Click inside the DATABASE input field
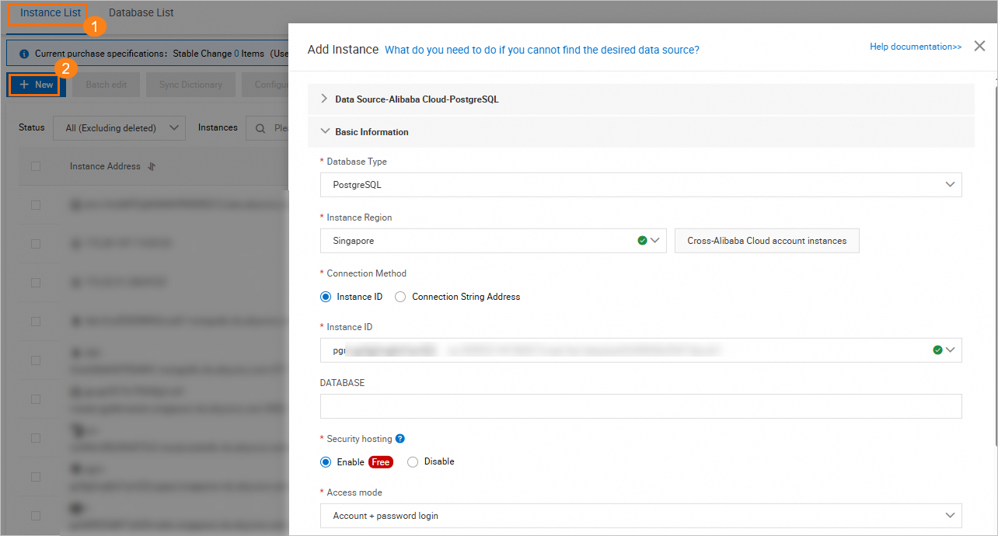This screenshot has height=536, width=998. [x=641, y=405]
